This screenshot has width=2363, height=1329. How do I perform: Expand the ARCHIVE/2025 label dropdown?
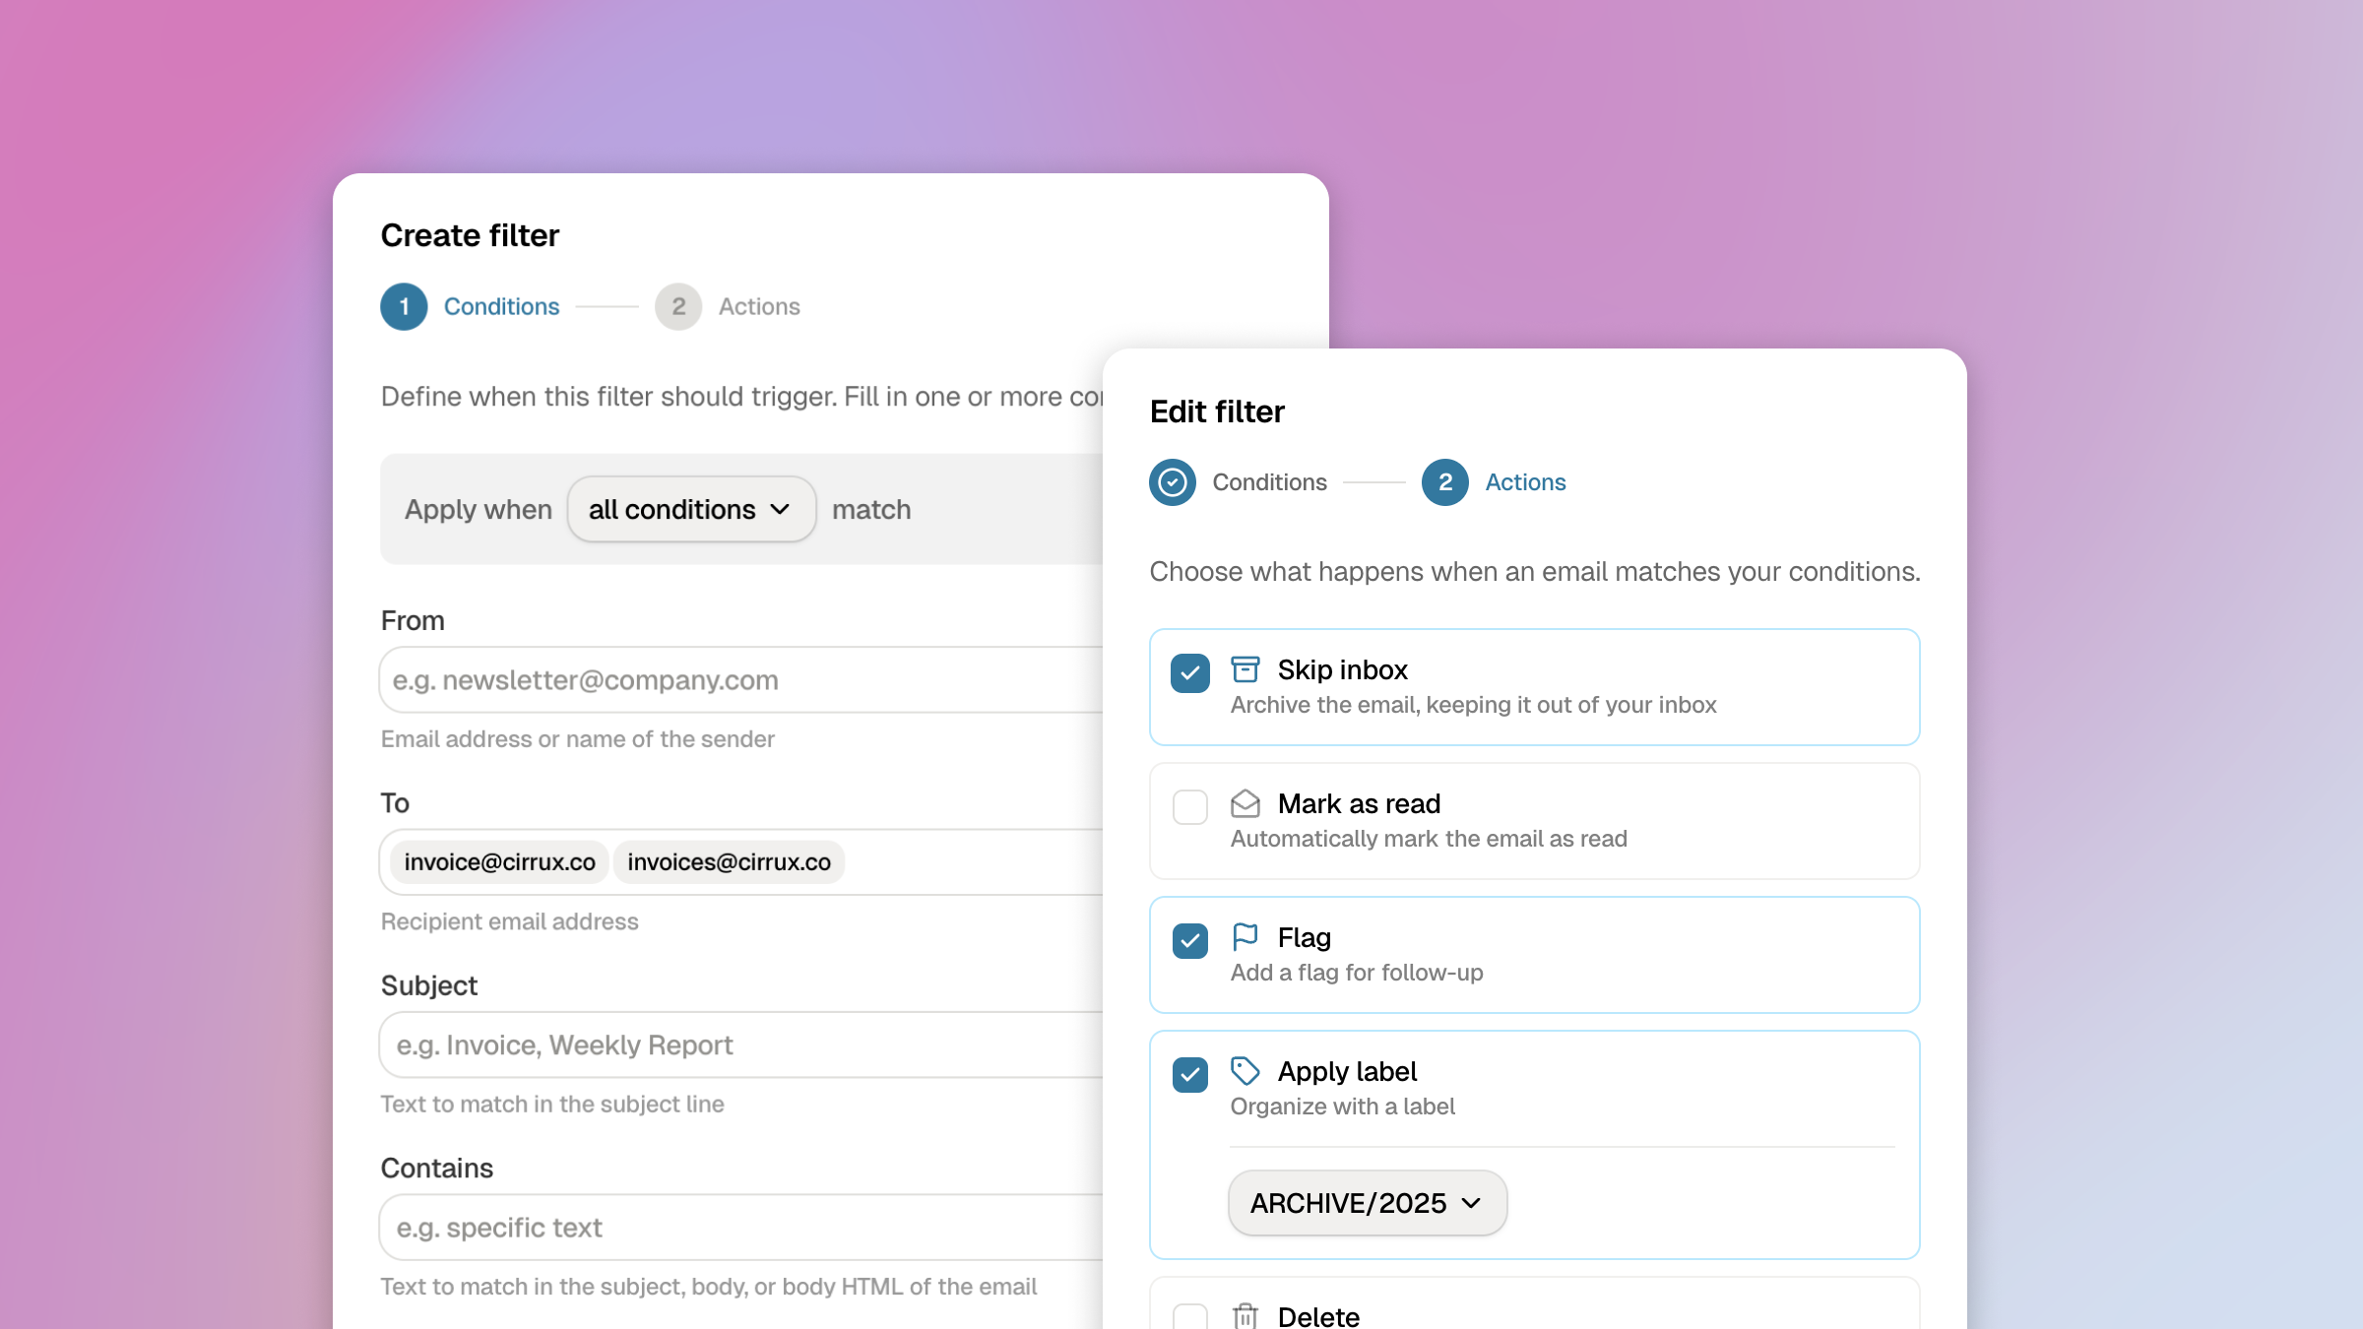point(1367,1203)
